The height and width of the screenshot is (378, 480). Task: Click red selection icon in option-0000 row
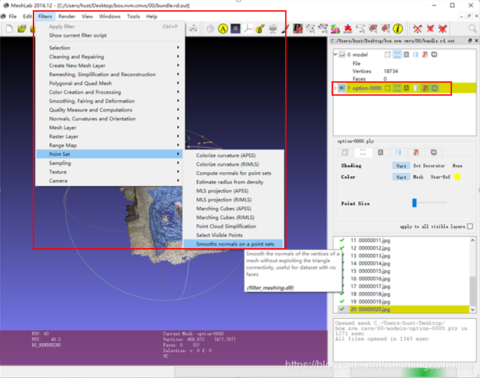pos(425,88)
